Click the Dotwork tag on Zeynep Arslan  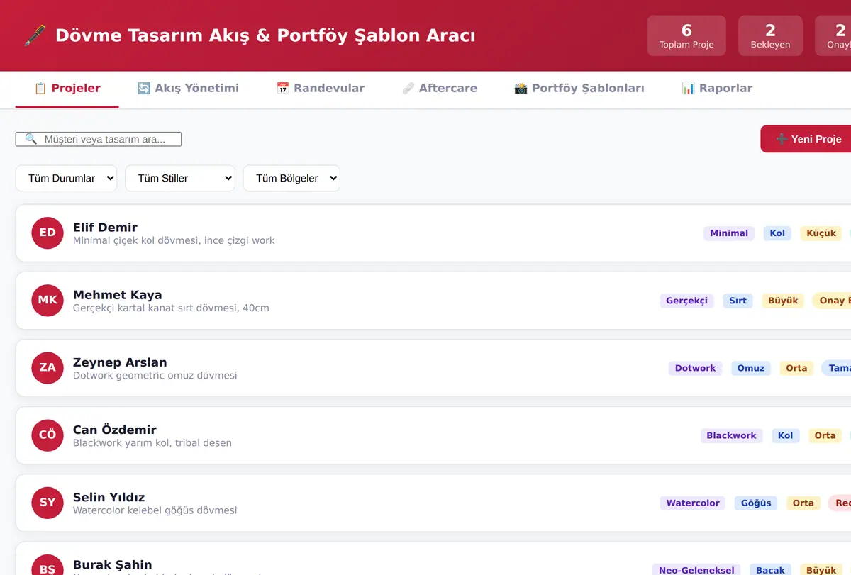(695, 368)
